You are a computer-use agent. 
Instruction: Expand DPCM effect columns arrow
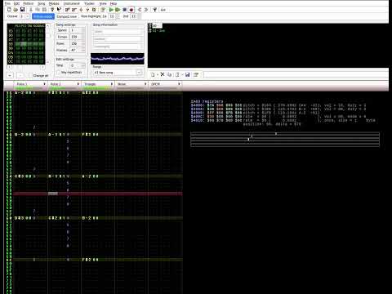[179, 84]
